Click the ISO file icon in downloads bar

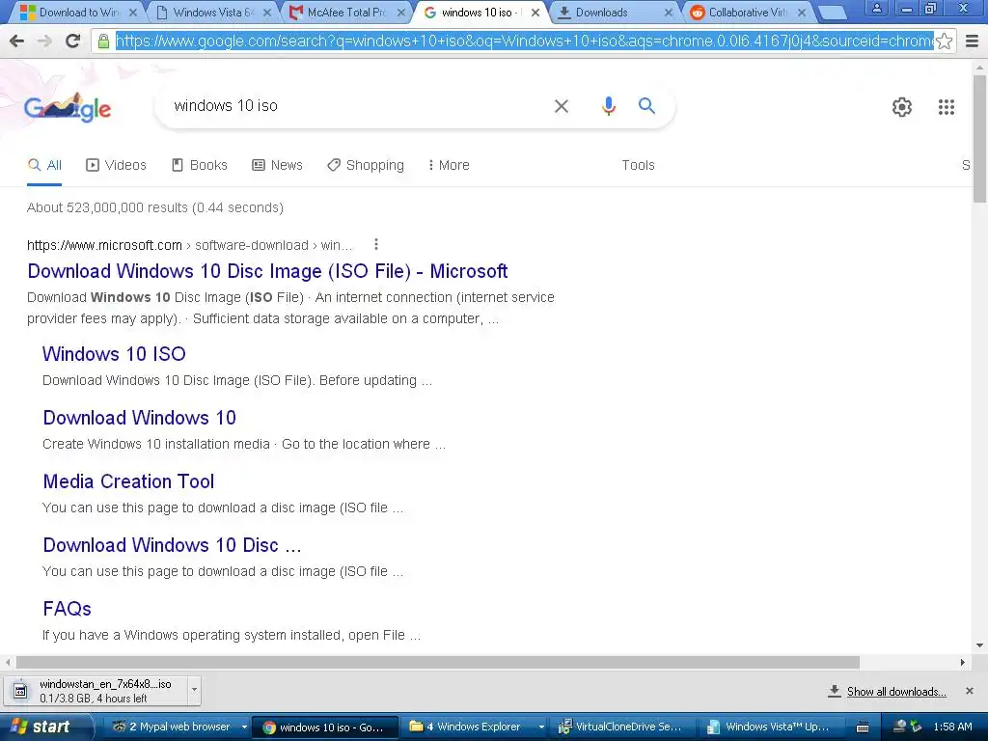point(20,691)
